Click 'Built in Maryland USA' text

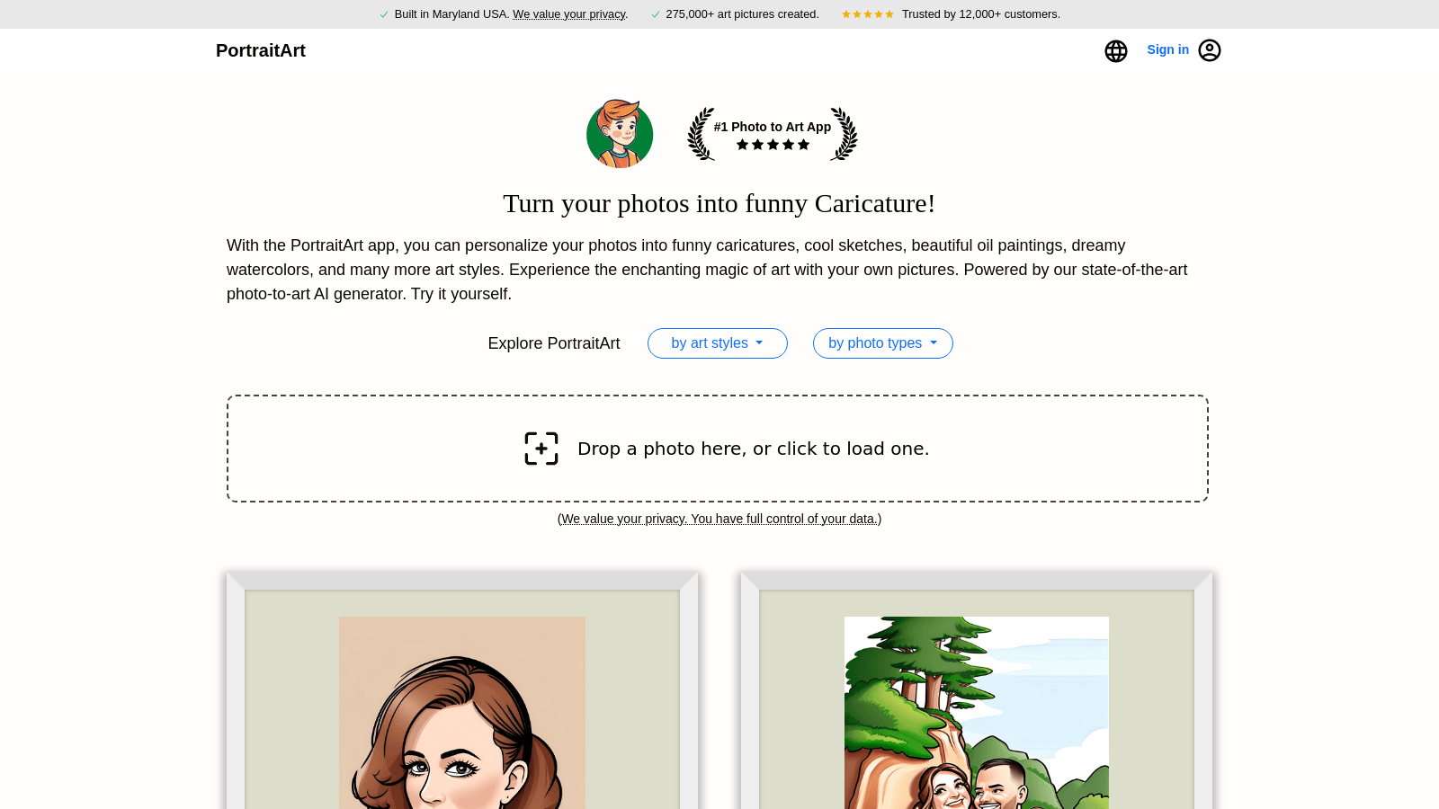451,14
